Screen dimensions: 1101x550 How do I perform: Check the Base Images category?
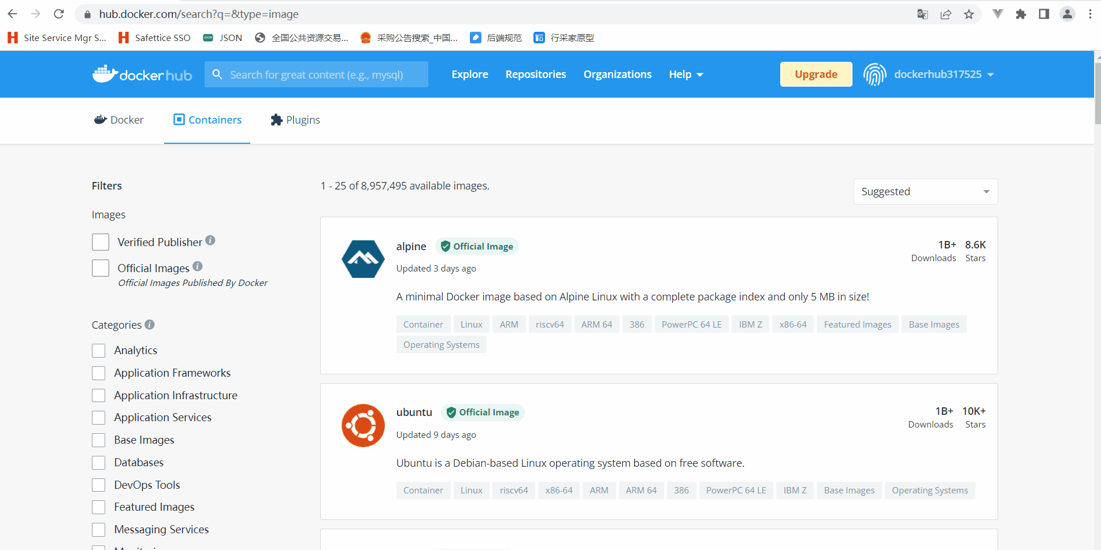99,440
